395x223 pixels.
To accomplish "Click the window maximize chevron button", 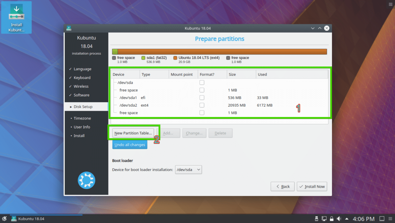I will 319,28.
